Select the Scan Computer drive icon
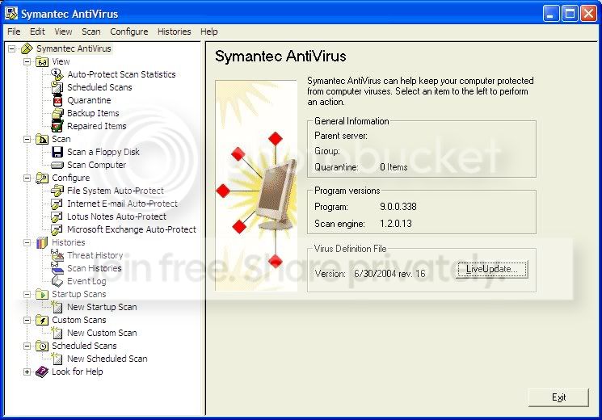Image resolution: width=602 pixels, height=420 pixels. click(x=57, y=165)
